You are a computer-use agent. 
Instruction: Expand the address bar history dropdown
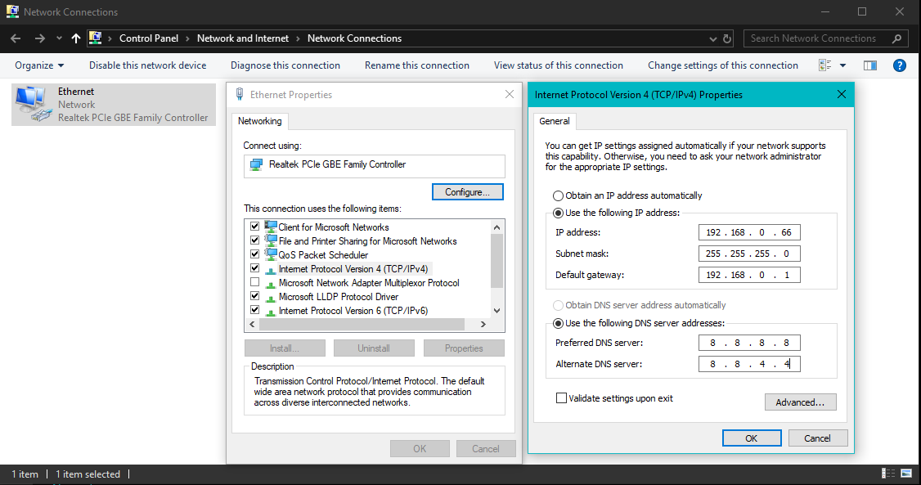[x=712, y=38]
